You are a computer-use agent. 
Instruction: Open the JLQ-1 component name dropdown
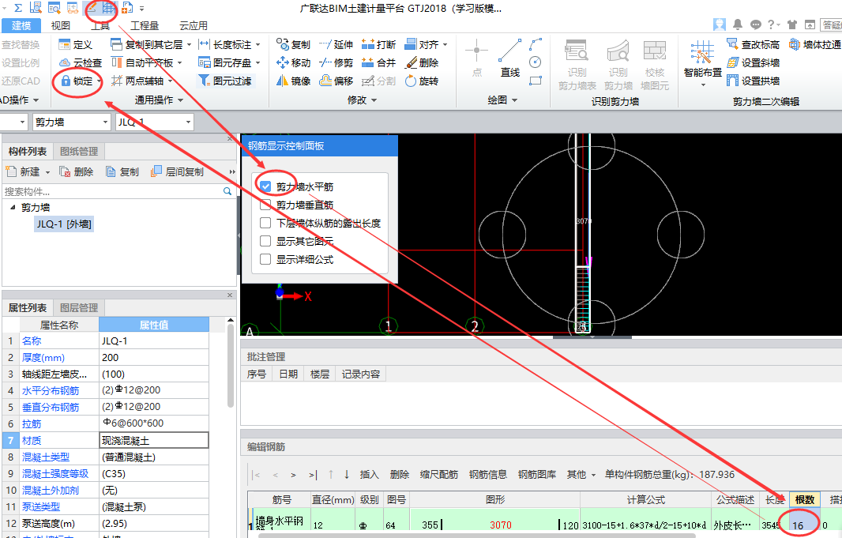click(189, 122)
